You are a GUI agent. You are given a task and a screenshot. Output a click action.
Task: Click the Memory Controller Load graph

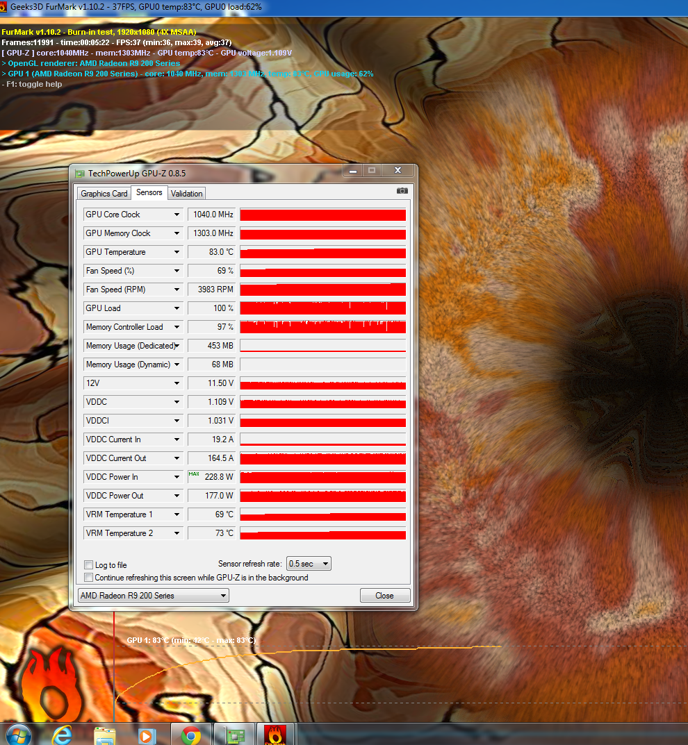pyautogui.click(x=323, y=327)
